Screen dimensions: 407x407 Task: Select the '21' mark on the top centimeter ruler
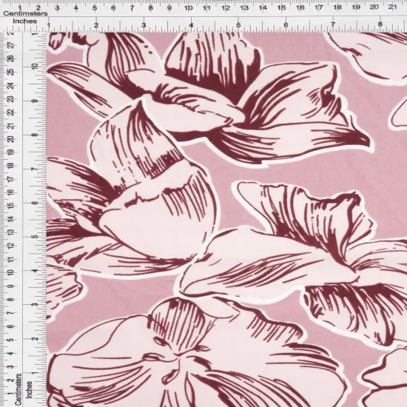coord(392,7)
